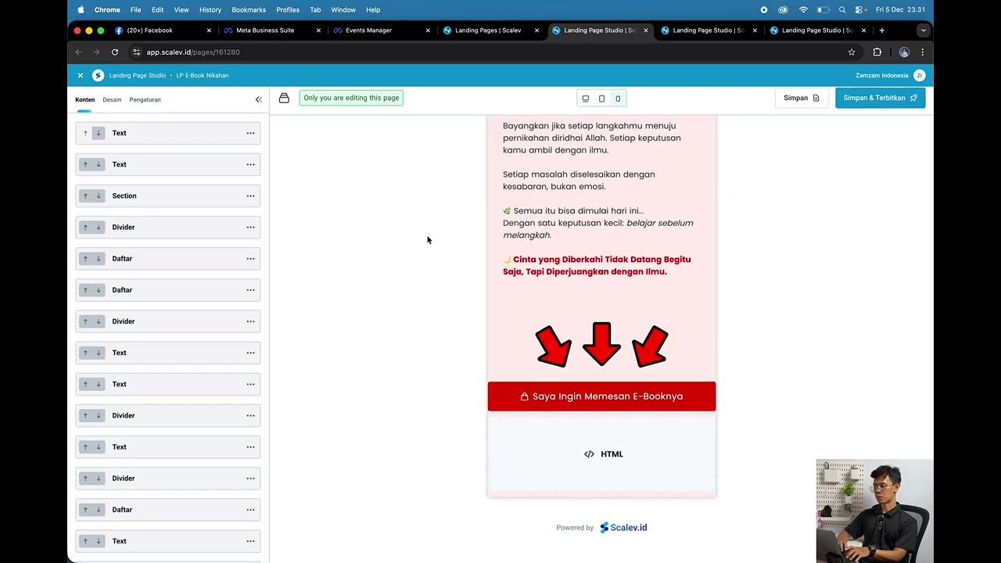Select the red Cinta yang Diberkahi headline text
Viewport: 1001px width, 563px height.
[x=598, y=265]
